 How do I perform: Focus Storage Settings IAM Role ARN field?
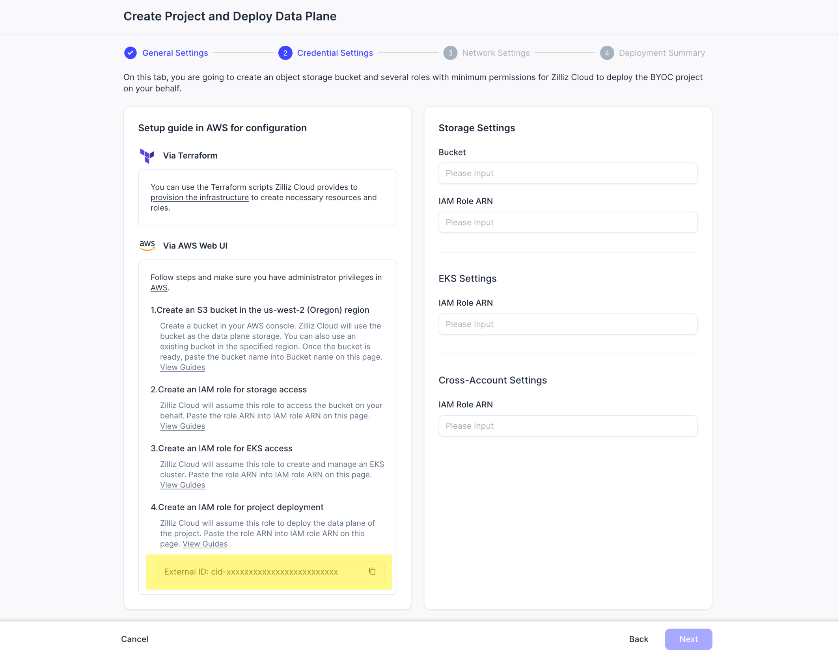(568, 222)
